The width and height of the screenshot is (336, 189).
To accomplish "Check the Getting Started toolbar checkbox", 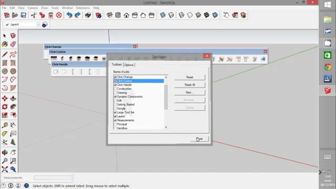I will pos(115,104).
